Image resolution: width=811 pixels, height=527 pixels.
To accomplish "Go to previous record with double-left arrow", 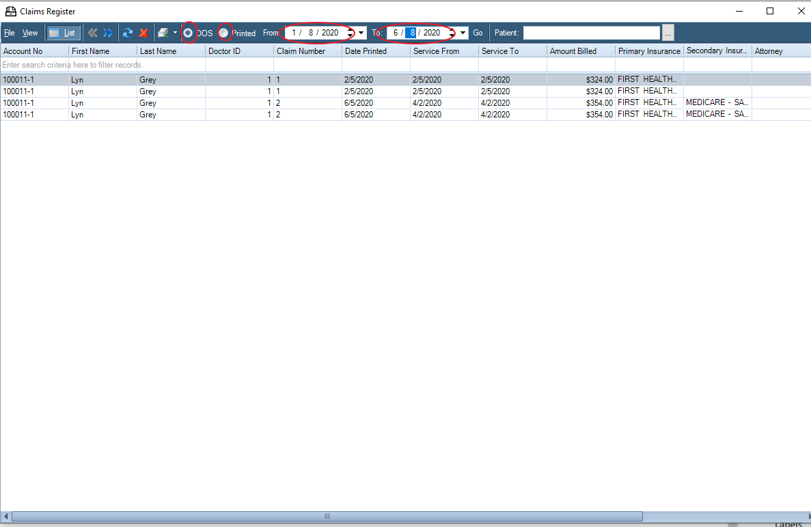I will click(93, 33).
